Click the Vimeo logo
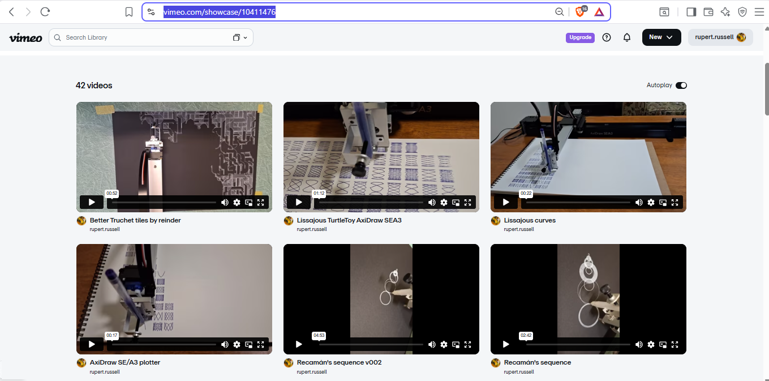The image size is (769, 381). click(x=25, y=38)
